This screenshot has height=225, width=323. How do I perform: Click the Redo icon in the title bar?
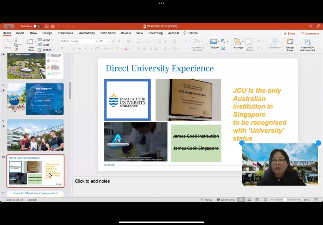click(68, 26)
